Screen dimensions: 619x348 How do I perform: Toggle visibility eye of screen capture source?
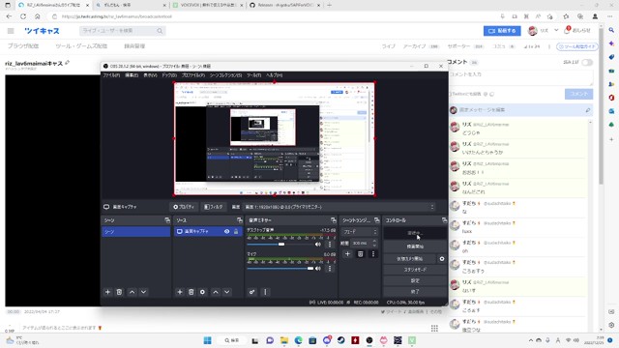click(227, 232)
